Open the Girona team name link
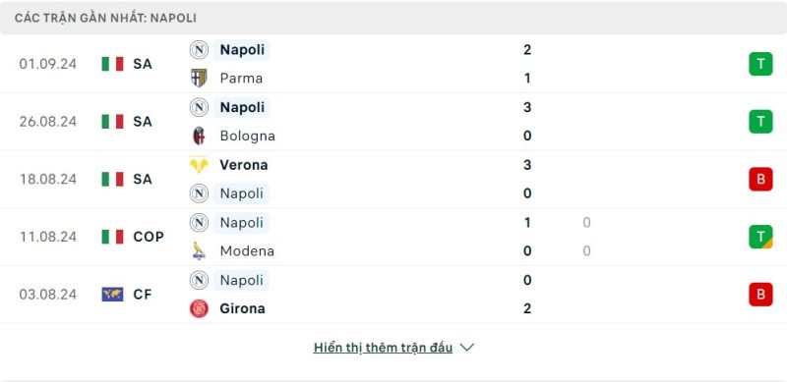The height and width of the screenshot is (382, 787). [x=242, y=308]
